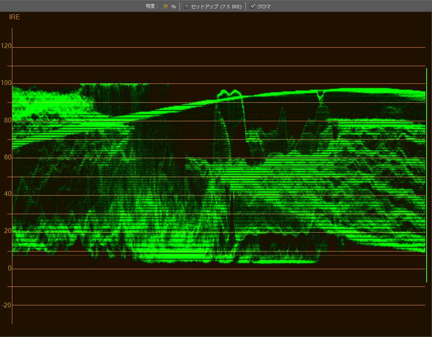Click the 照度 label text
The width and height of the screenshot is (432, 337).
click(x=152, y=7)
